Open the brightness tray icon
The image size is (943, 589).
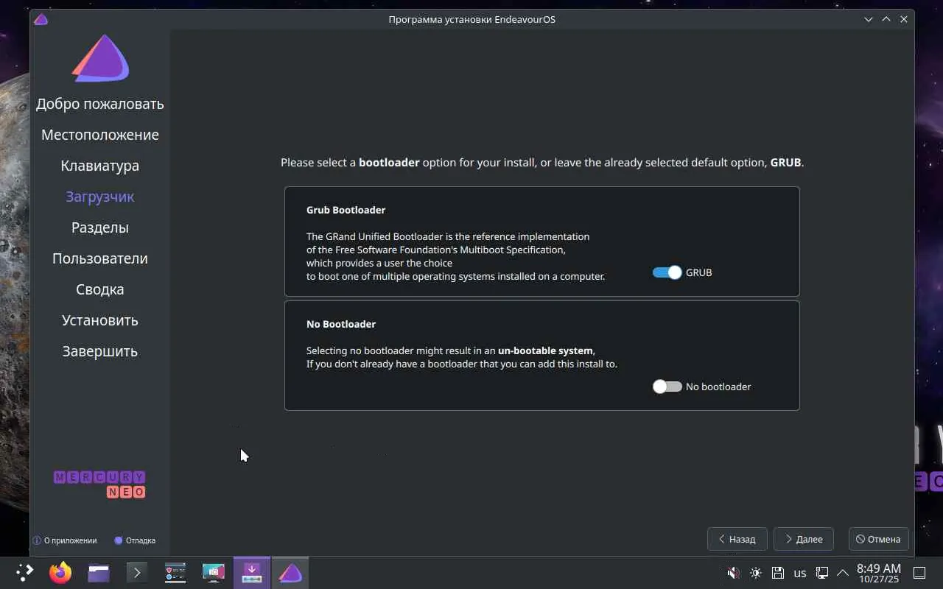coord(756,573)
